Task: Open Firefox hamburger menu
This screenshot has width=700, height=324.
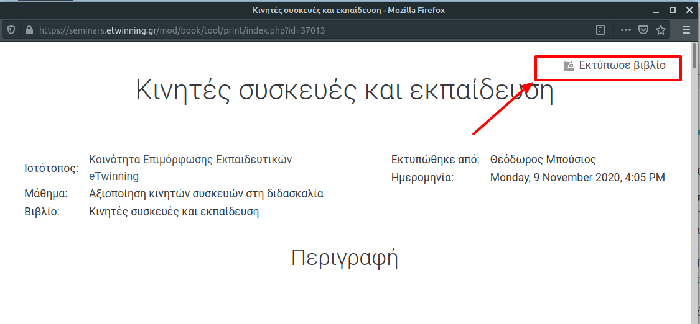Action: click(x=686, y=30)
